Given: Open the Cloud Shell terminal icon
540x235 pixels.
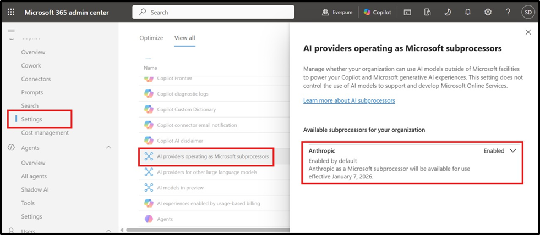Looking at the screenshot, I should [407, 13].
